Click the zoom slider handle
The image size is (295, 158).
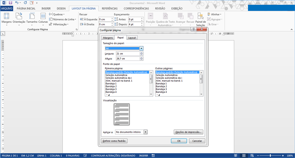pos(270,156)
